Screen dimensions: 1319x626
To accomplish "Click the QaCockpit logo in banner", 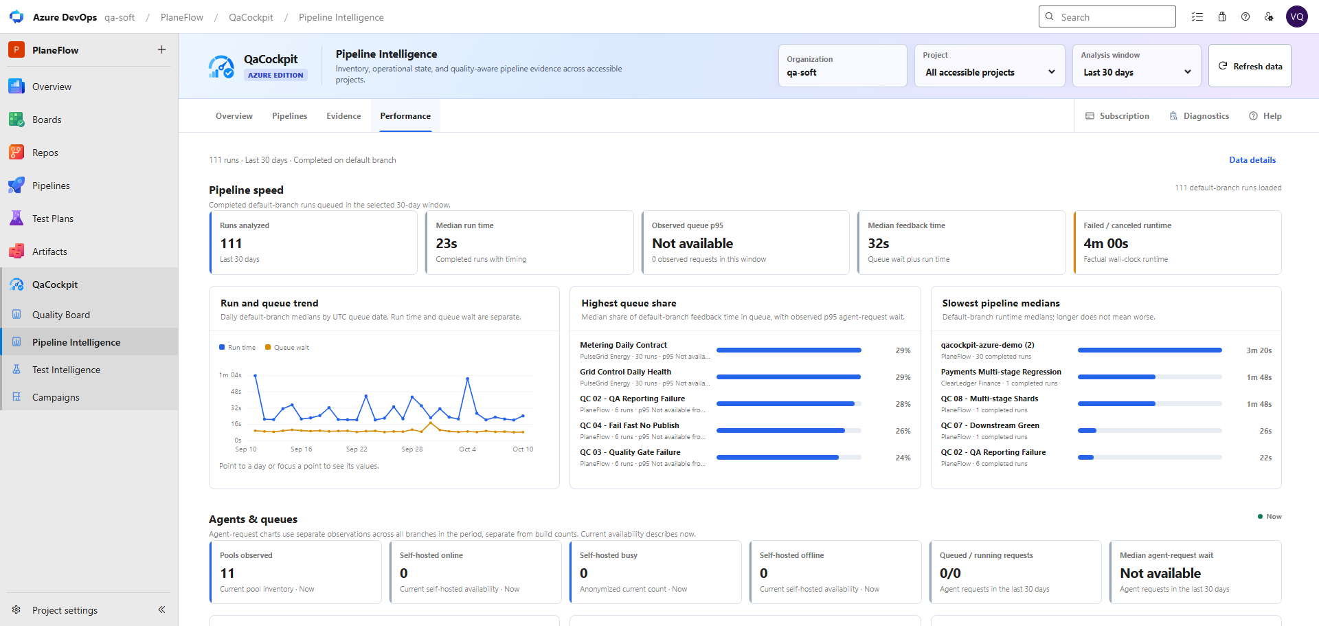I will [221, 67].
